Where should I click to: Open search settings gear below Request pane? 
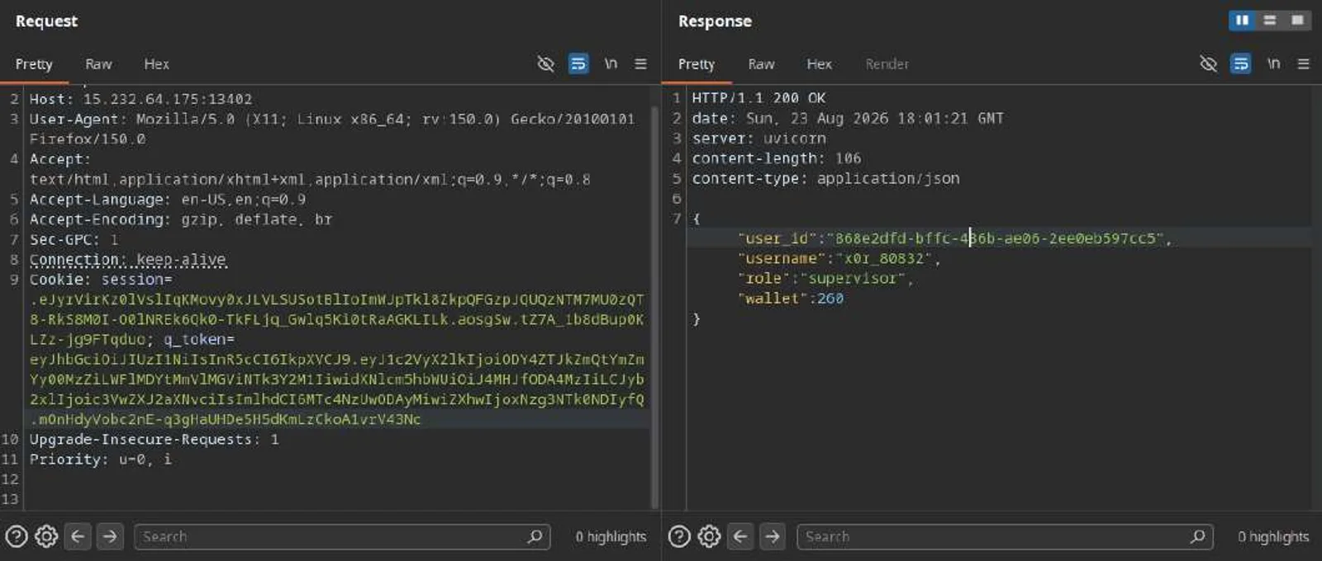[x=46, y=537]
